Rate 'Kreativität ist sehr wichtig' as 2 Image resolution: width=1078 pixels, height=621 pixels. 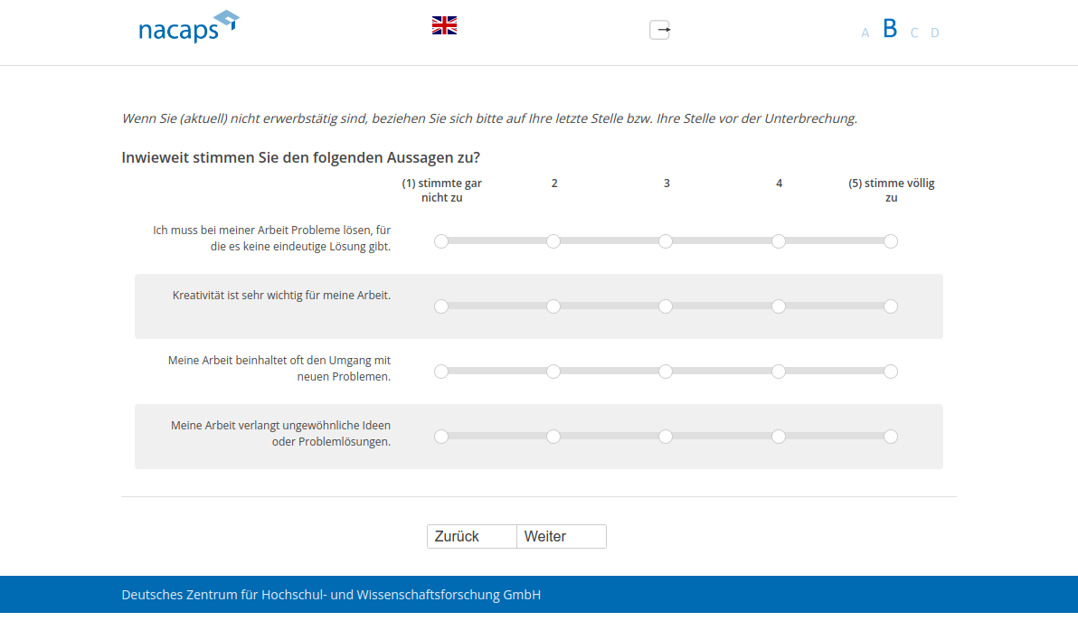pyautogui.click(x=553, y=306)
